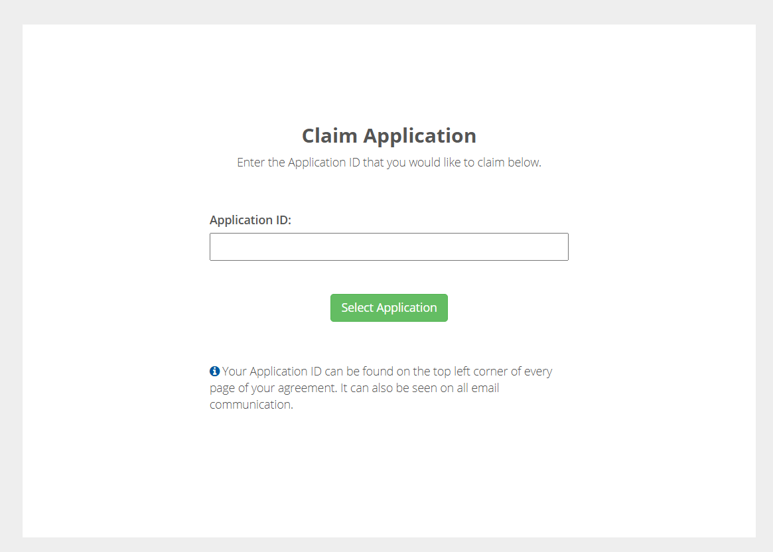Click the 'Claim Application' heading
Viewport: 773px width, 552px height.
click(x=389, y=135)
